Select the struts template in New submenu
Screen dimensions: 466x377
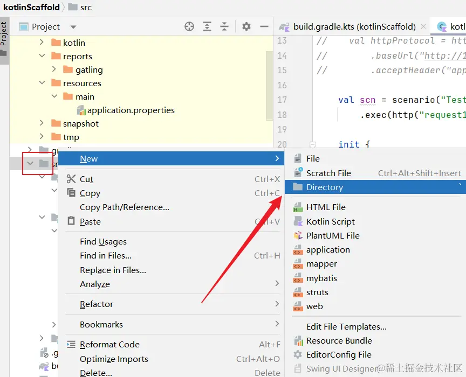click(375, 292)
